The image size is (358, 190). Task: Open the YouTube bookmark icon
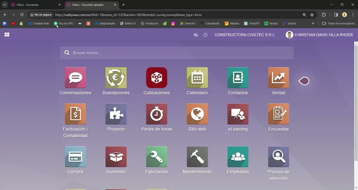coord(13,23)
